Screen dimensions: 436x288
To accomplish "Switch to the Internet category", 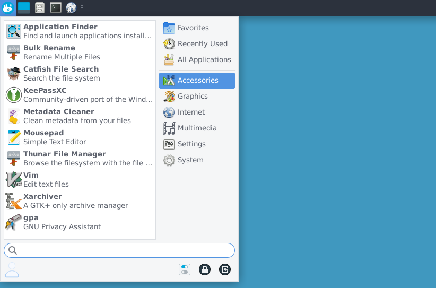I will (x=197, y=112).
